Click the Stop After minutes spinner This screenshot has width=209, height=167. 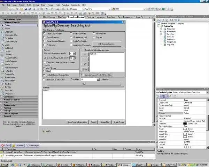pos(98,79)
